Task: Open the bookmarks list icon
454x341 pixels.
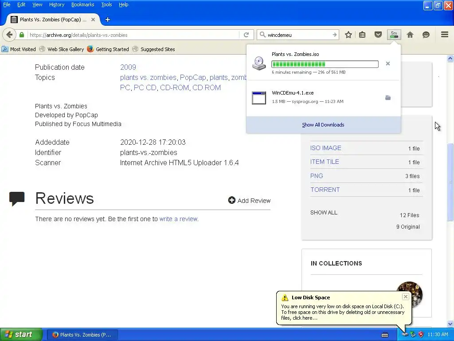Action: (x=362, y=35)
